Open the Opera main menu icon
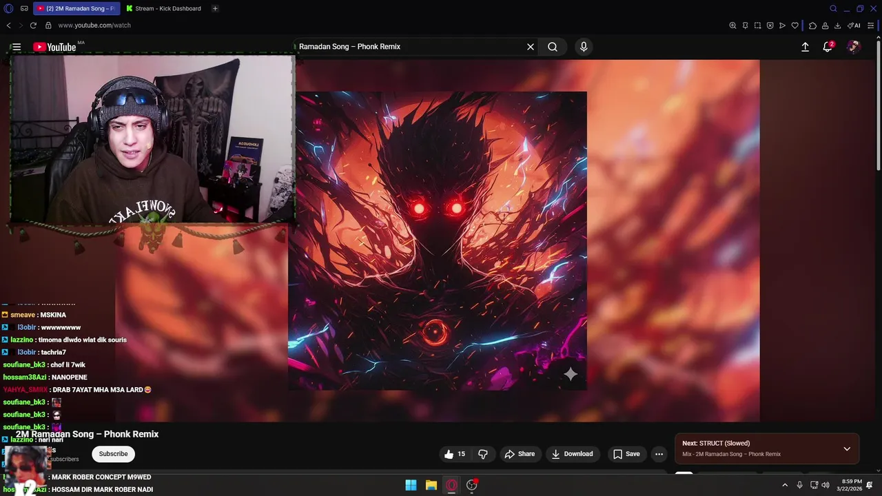The height and width of the screenshot is (496, 882). pyautogui.click(x=8, y=8)
